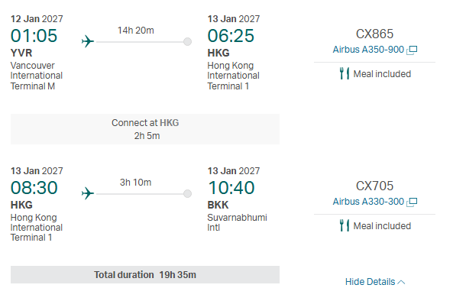Open the Airbus A330-300 aircraft link
The image size is (466, 301).
click(x=368, y=202)
